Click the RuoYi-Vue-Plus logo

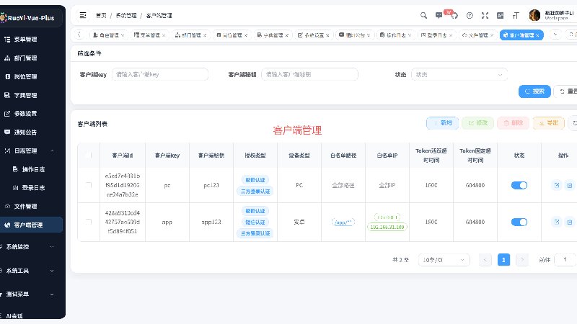pyautogui.click(x=28, y=17)
